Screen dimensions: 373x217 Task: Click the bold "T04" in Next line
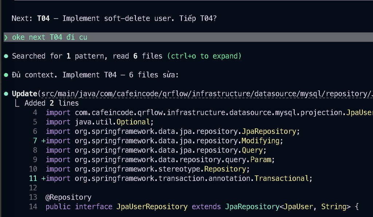click(43, 18)
